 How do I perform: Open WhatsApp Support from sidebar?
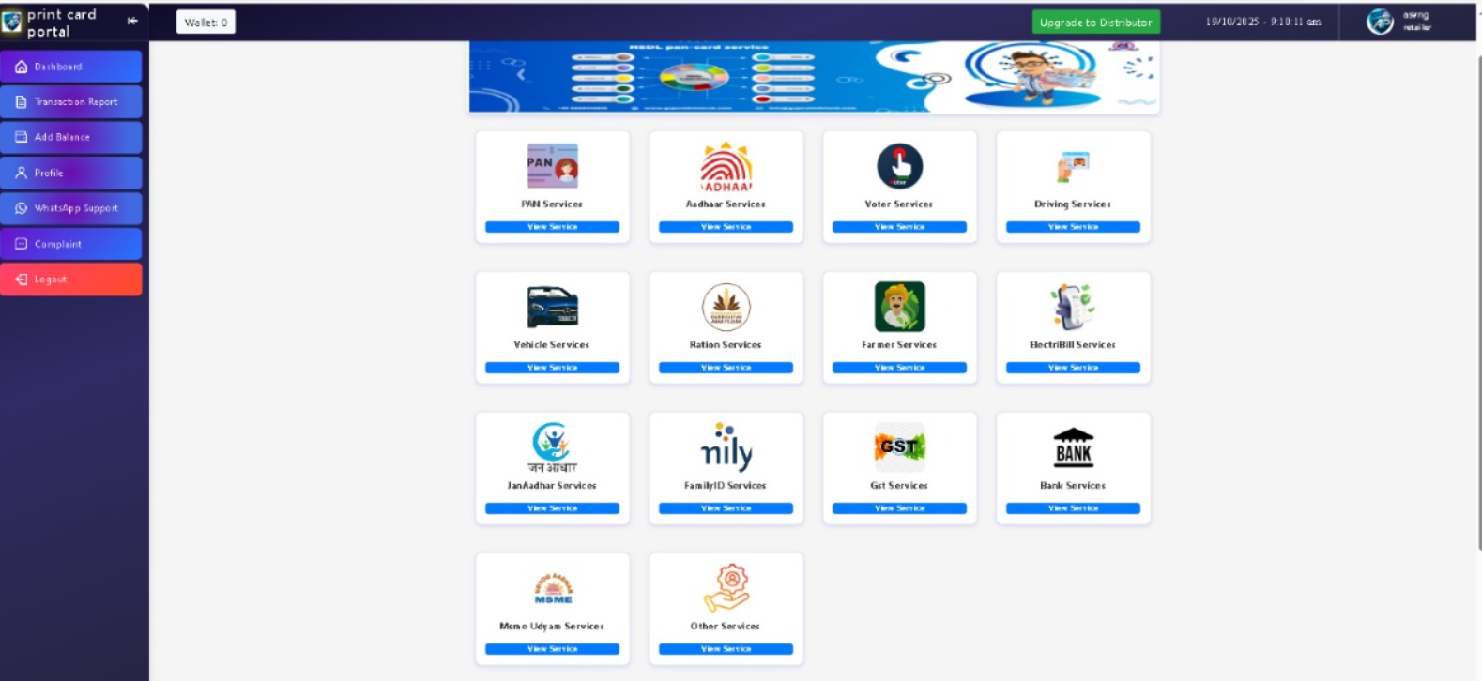[x=71, y=208]
